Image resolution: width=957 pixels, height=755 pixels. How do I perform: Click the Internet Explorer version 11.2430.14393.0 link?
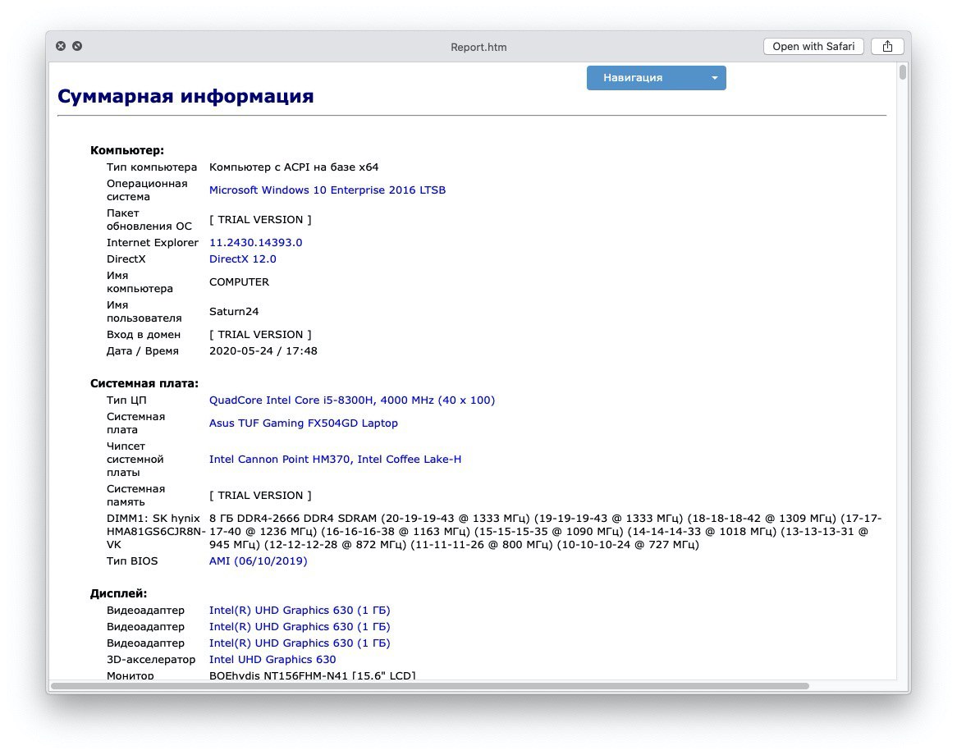[x=256, y=242]
